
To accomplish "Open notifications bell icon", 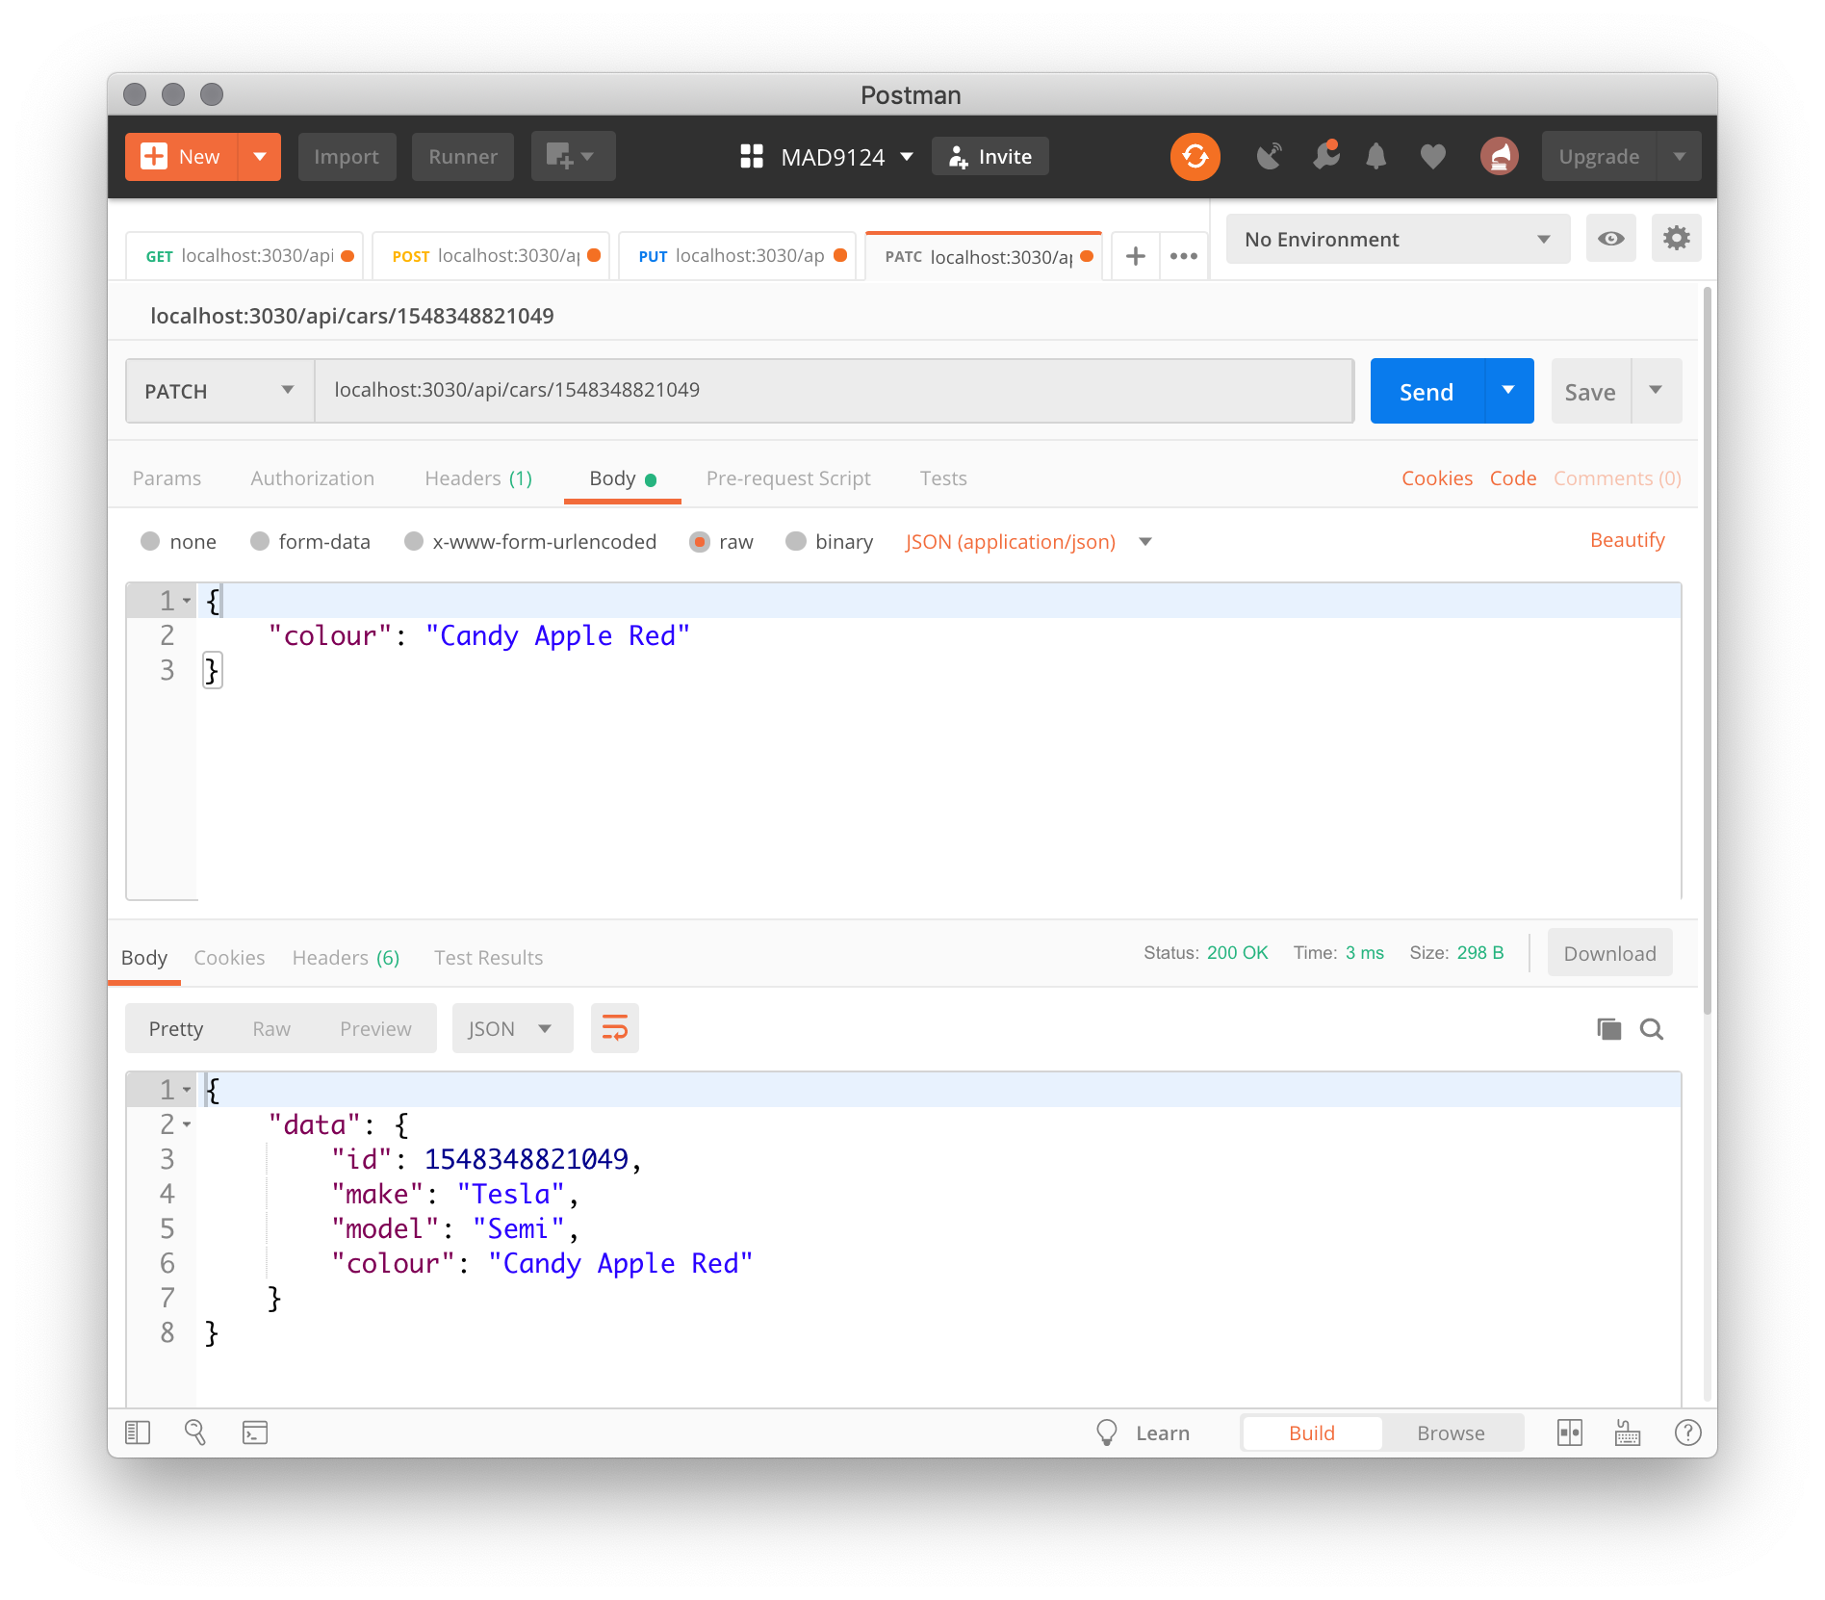I will point(1375,156).
